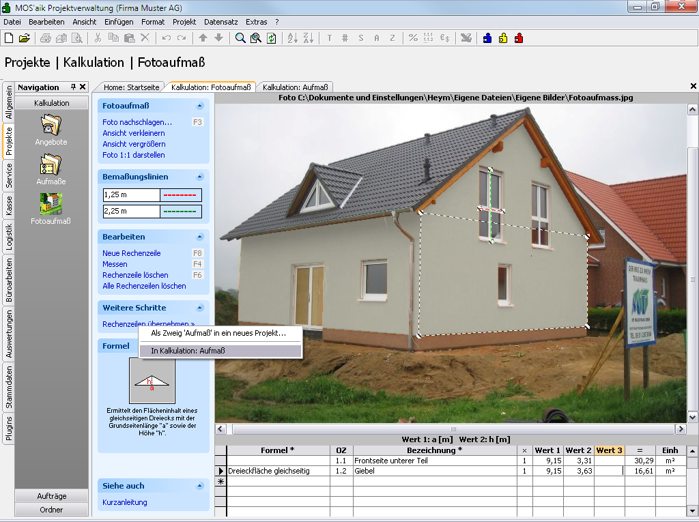Screen dimensions: 699x522
Task: Click the Search magnifier toolbar icon
Action: (x=240, y=38)
